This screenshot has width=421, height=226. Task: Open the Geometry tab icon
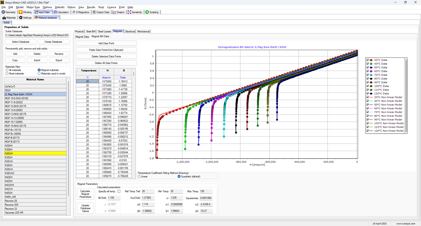(3, 12)
